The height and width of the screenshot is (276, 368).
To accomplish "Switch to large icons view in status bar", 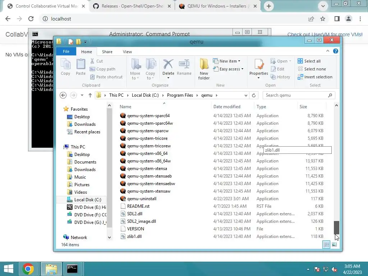I will (x=334, y=244).
